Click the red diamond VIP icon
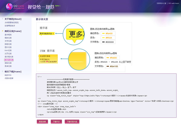181x127 pixels. coord(47,62)
